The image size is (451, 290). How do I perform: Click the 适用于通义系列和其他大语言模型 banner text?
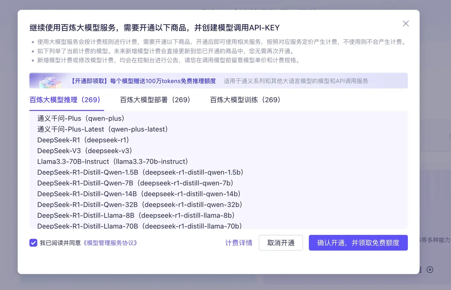coord(296,81)
